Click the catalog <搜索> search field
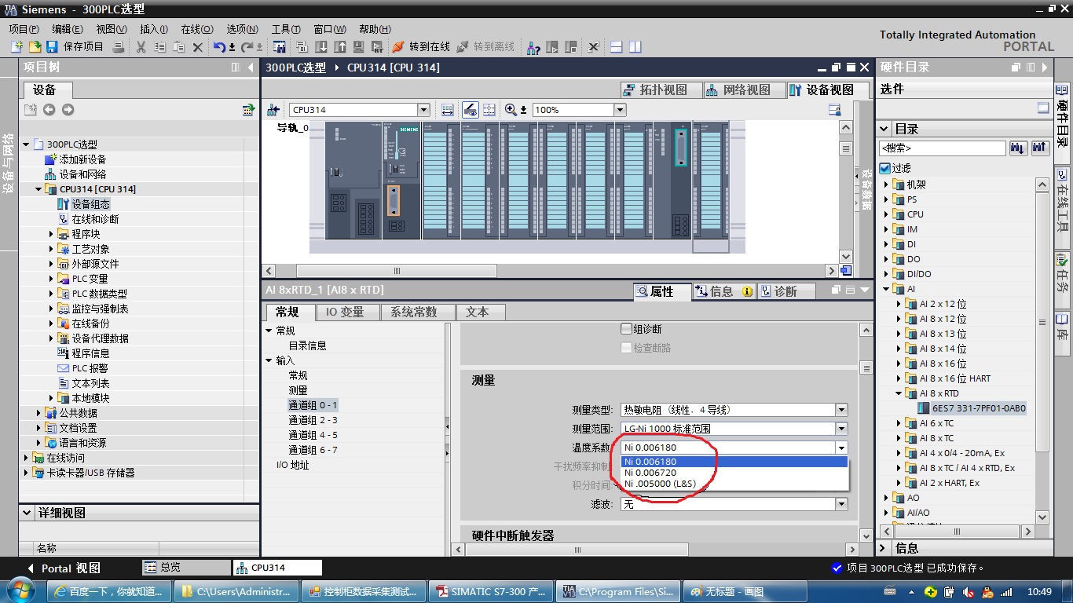The image size is (1073, 603). 943,148
